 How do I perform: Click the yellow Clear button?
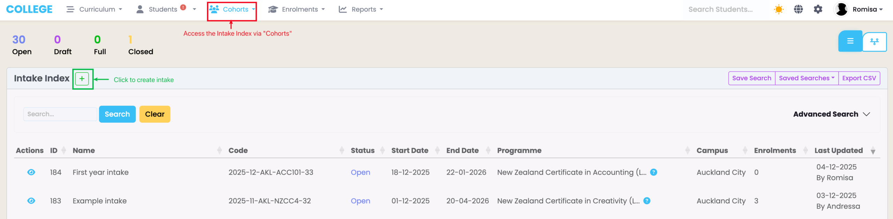tap(155, 114)
